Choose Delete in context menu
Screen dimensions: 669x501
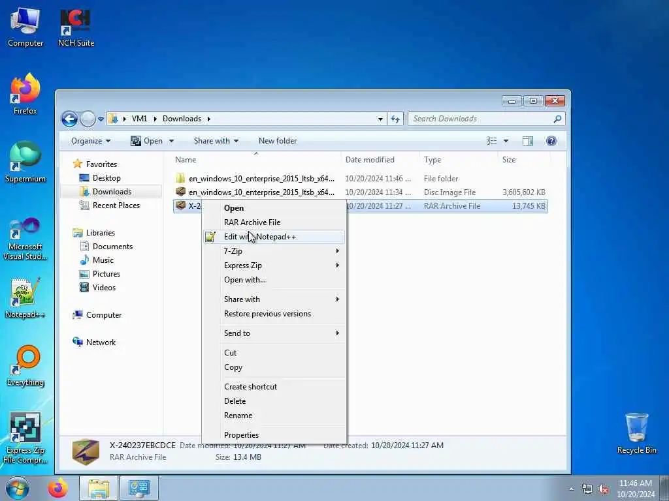[x=274, y=401]
